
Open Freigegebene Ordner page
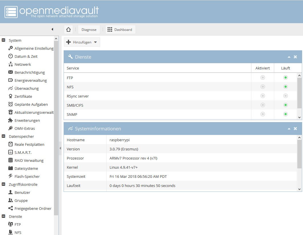tap(33, 208)
